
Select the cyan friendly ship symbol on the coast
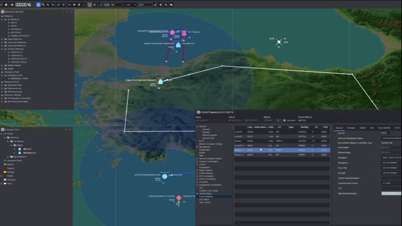[x=161, y=82]
